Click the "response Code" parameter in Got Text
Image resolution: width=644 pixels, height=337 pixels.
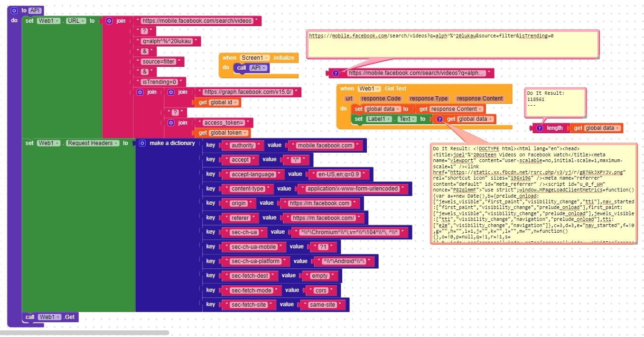[x=380, y=99]
